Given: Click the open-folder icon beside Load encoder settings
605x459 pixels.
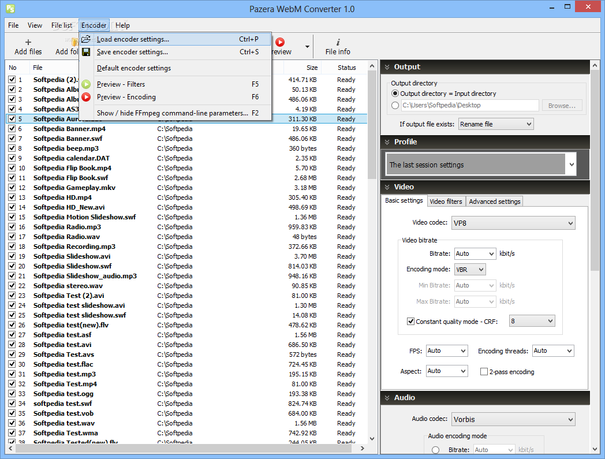Looking at the screenshot, I should pyautogui.click(x=86, y=39).
